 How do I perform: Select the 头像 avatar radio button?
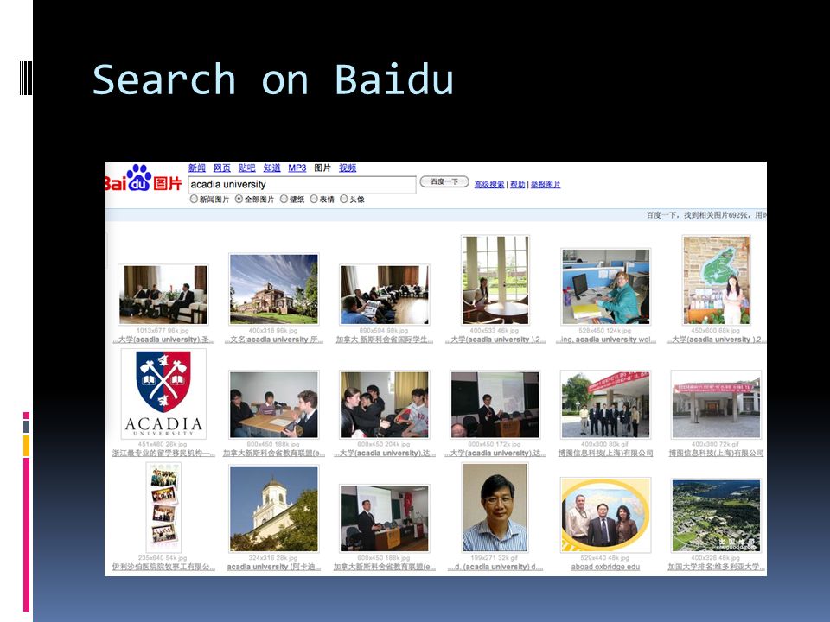(344, 199)
